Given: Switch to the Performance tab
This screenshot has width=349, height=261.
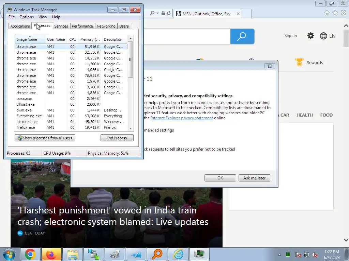Looking at the screenshot, I should [82, 26].
